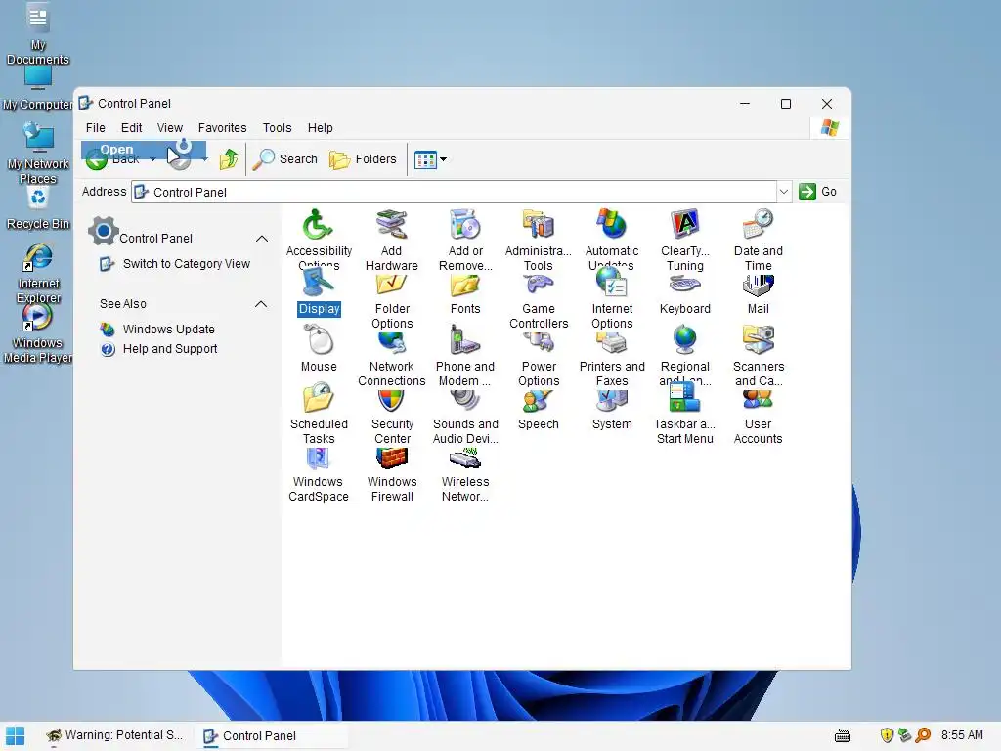Open Sounds and Audio Devices icon
The image size is (1001, 751).
(x=464, y=400)
